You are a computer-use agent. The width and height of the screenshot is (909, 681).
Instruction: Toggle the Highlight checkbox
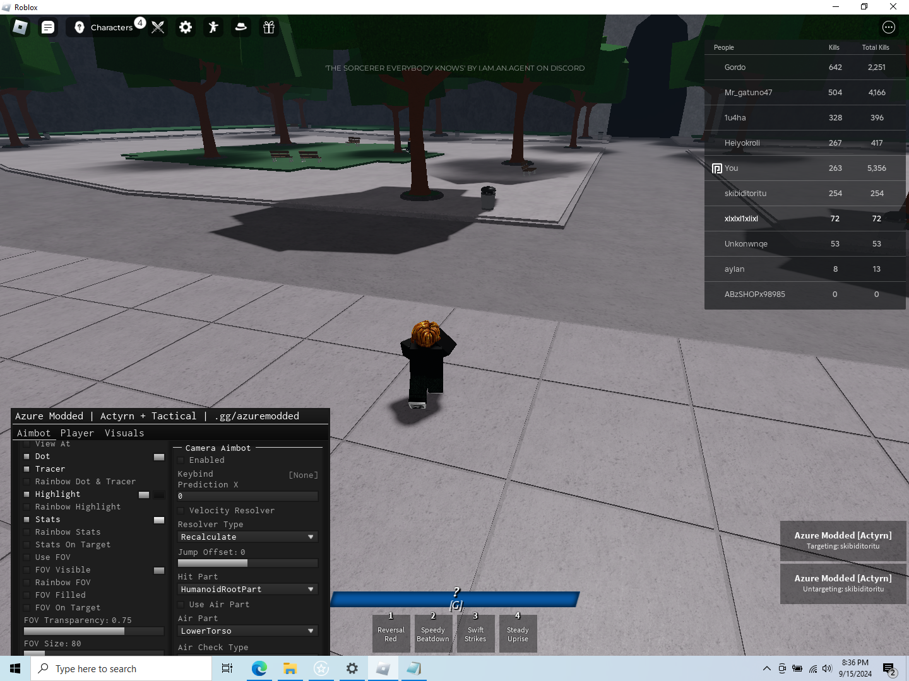point(27,494)
